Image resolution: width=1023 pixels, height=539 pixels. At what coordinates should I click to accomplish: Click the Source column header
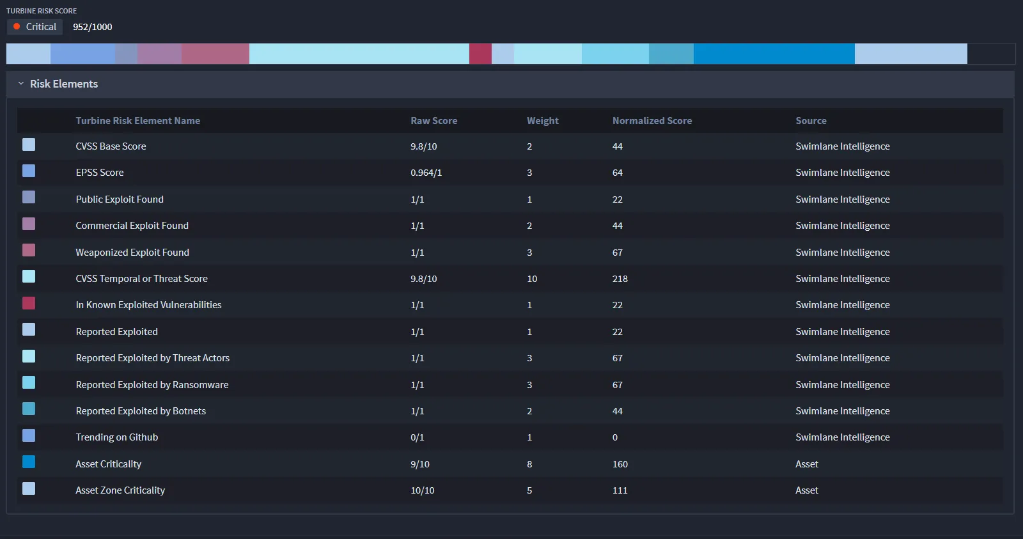811,121
